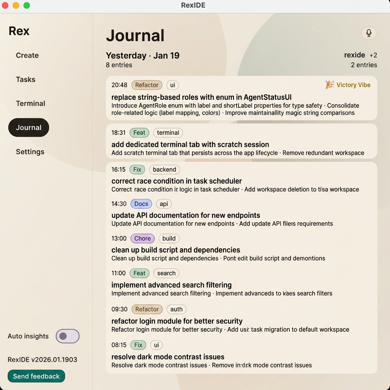Open voice input with the microphone icon
The height and width of the screenshot is (390, 390).
coord(368,33)
